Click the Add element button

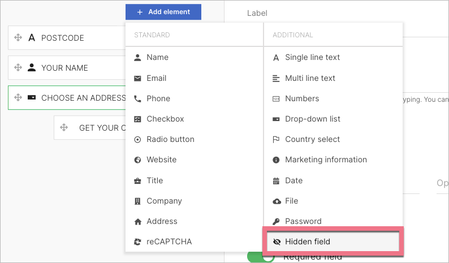pyautogui.click(x=163, y=11)
